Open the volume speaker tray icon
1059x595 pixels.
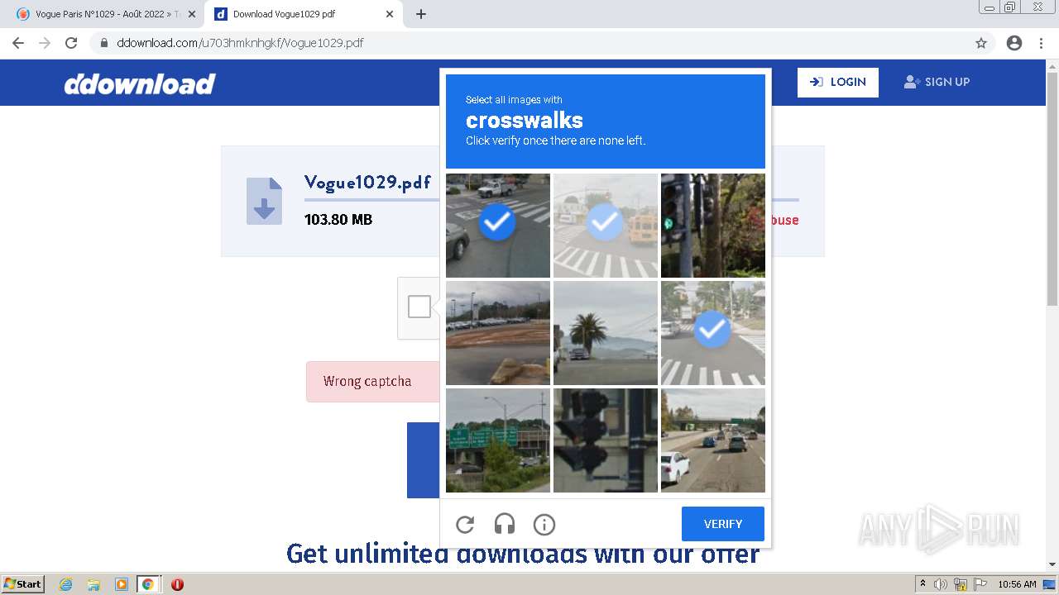(941, 584)
